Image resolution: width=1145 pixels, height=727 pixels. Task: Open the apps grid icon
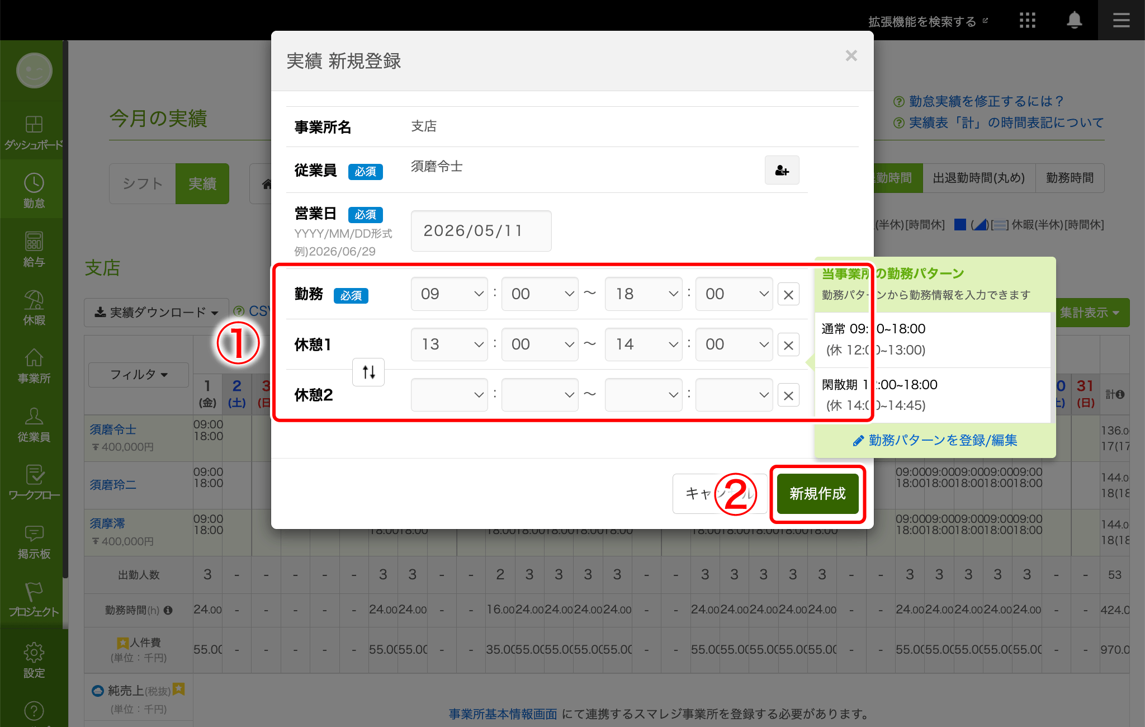point(1027,21)
